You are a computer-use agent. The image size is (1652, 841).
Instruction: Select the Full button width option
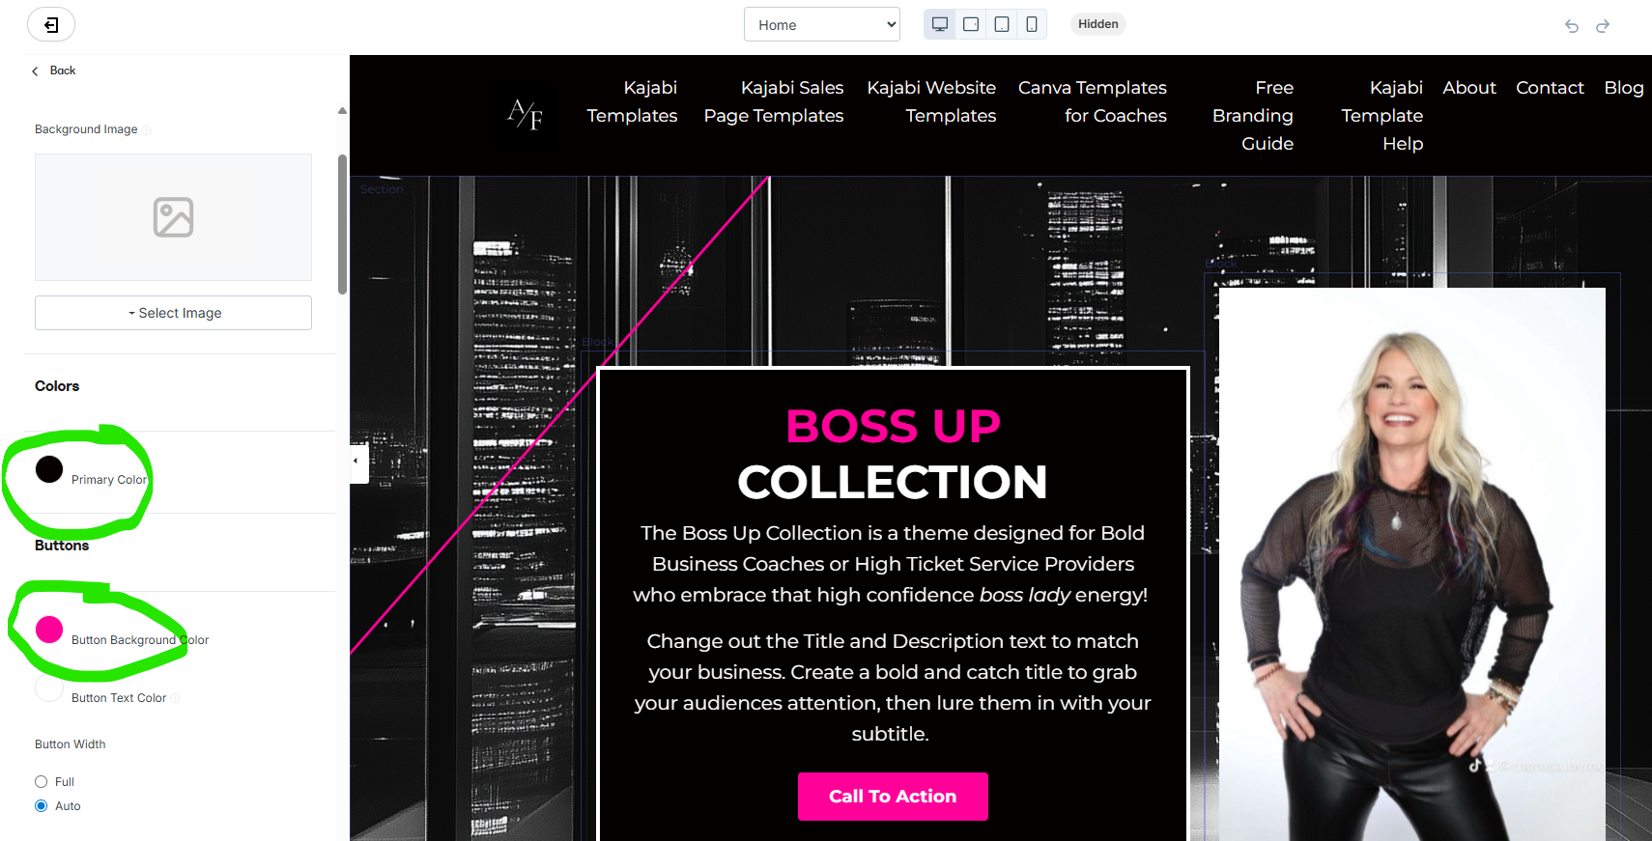tap(41, 782)
